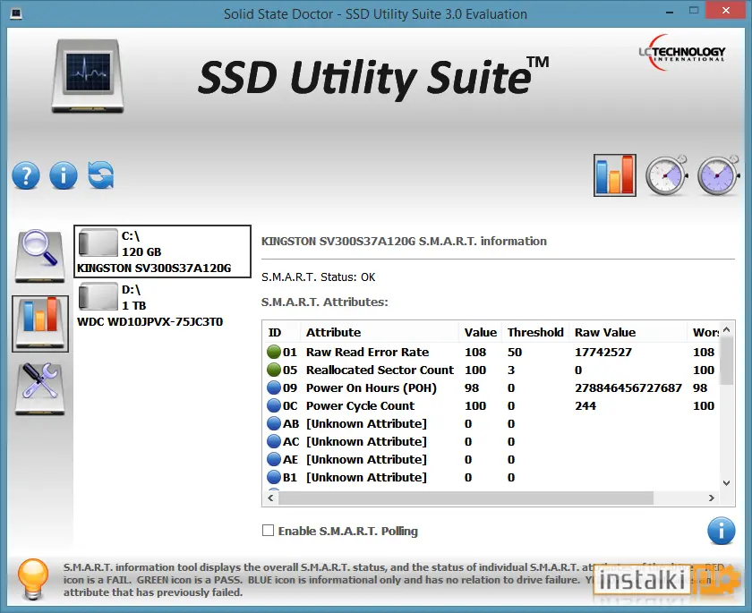Click the horizontal scrollbar thumb
Viewport: 752px width, 613px height.
click(x=466, y=498)
